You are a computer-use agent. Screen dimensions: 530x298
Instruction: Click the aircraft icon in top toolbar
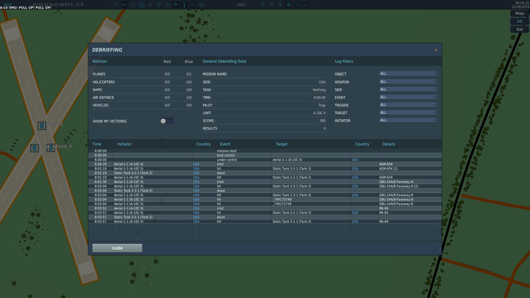(x=201, y=5)
